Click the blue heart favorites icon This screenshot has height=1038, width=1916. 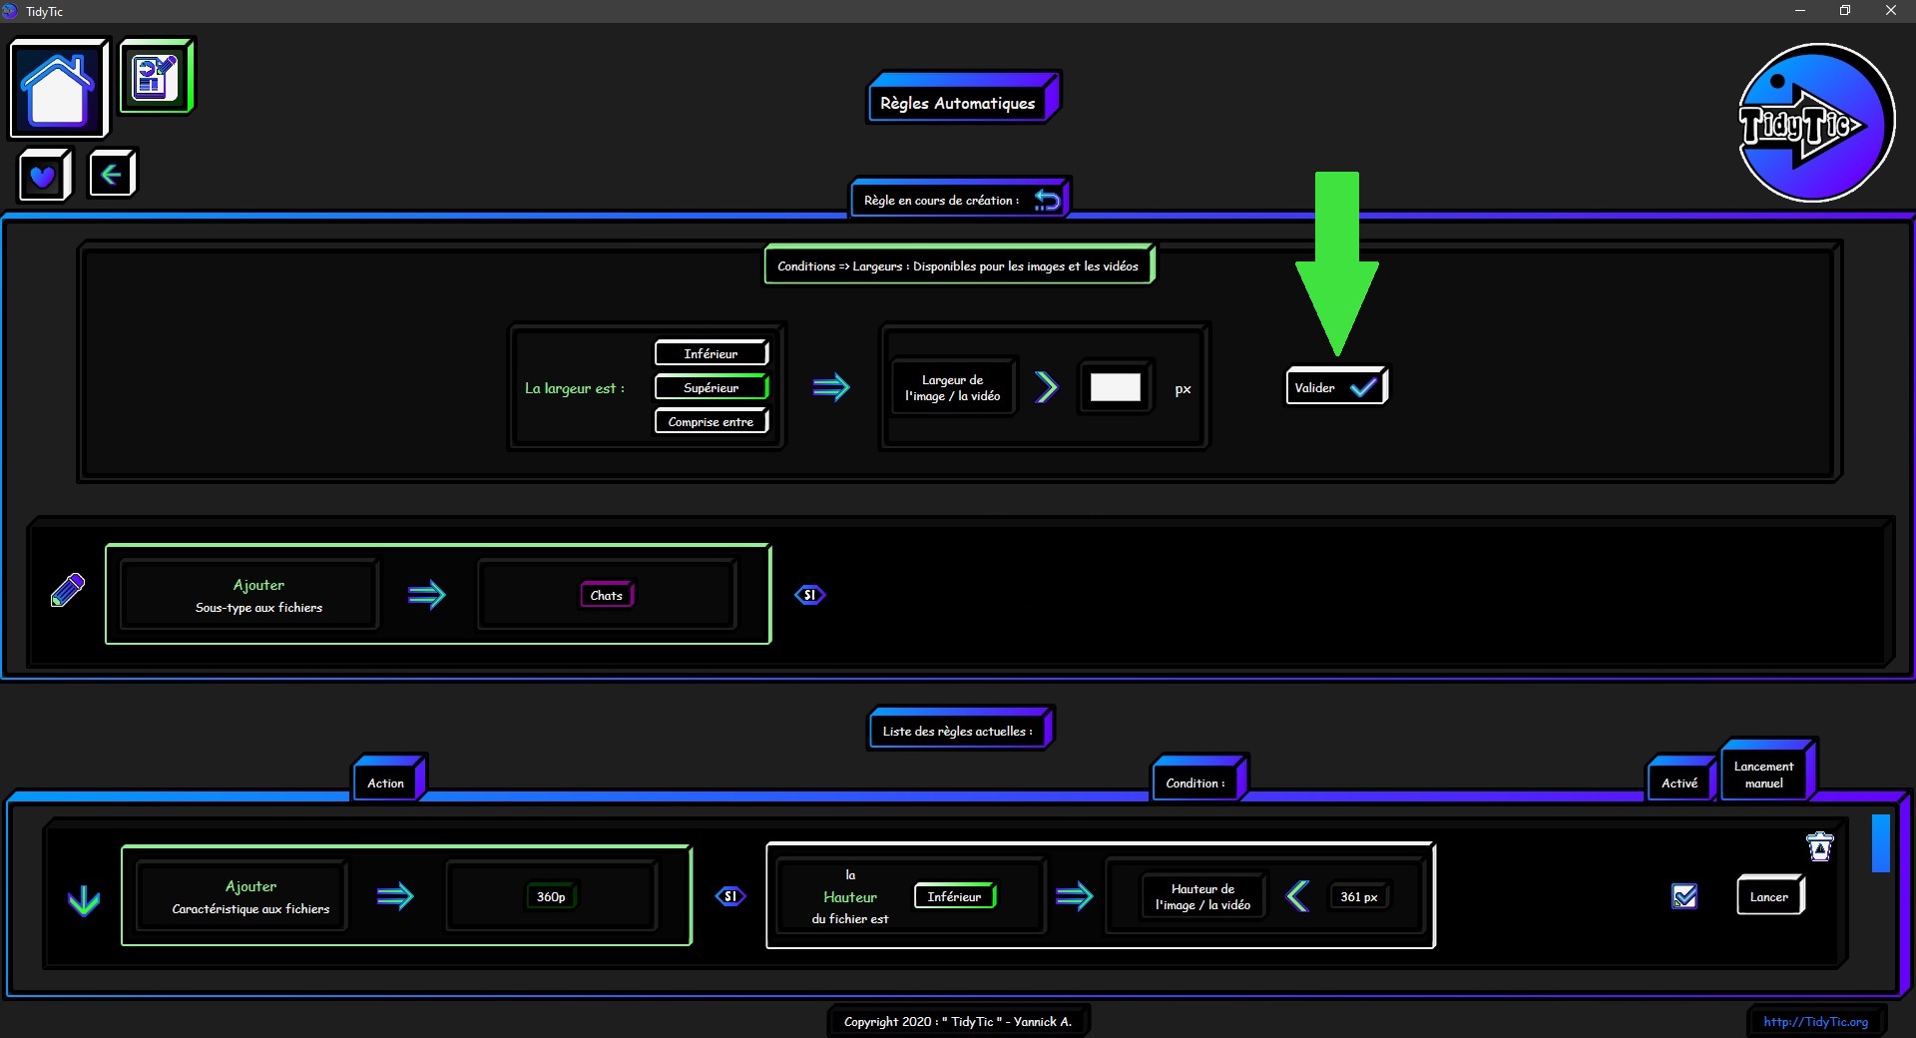(x=43, y=177)
